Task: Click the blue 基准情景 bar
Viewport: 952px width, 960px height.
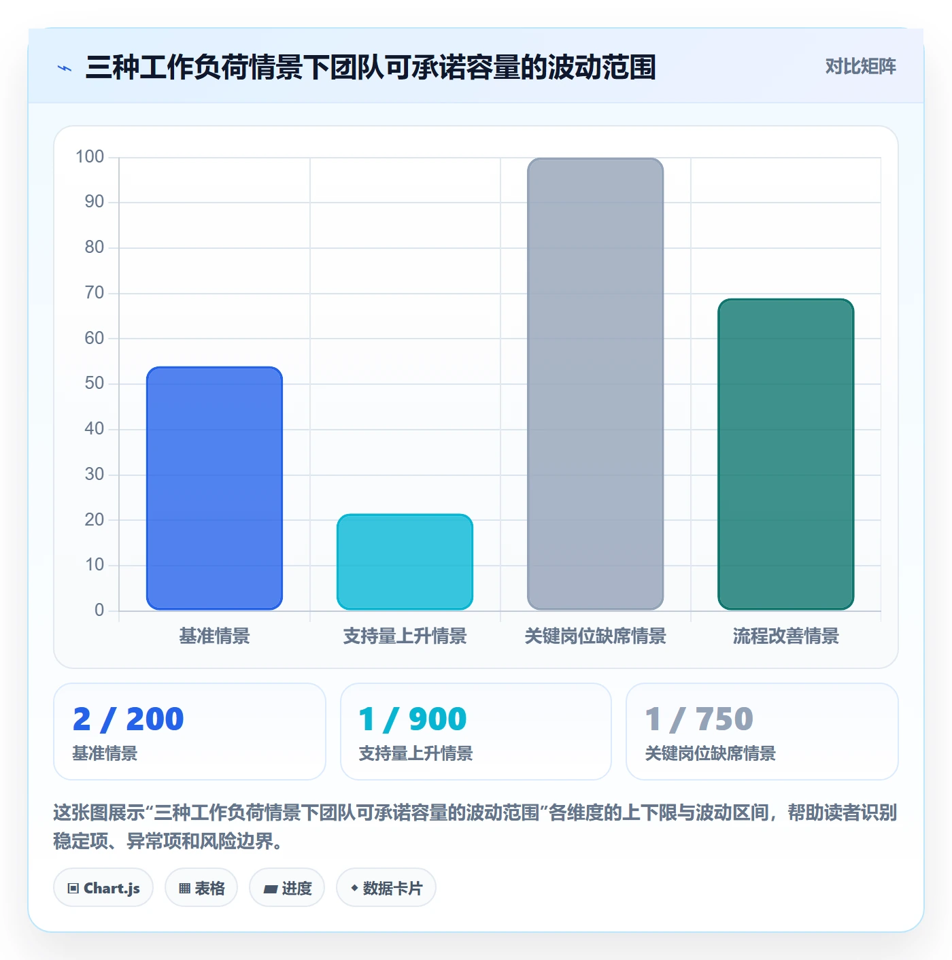Action: 214,488
